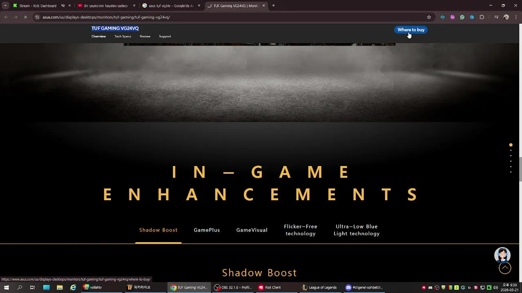Select the GamePlus tab
This screenshot has height=293, width=522.
pos(207,230)
